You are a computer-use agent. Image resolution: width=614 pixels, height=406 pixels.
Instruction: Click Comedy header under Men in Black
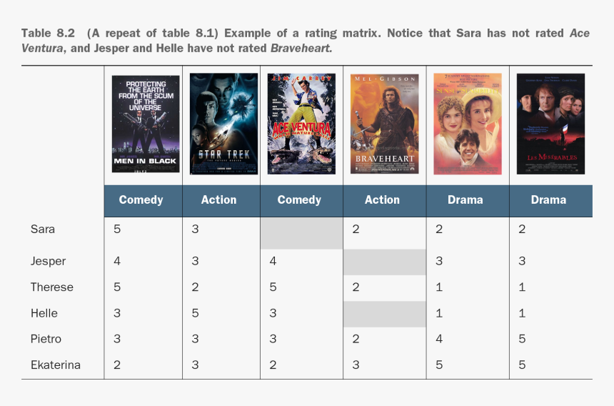[141, 200]
